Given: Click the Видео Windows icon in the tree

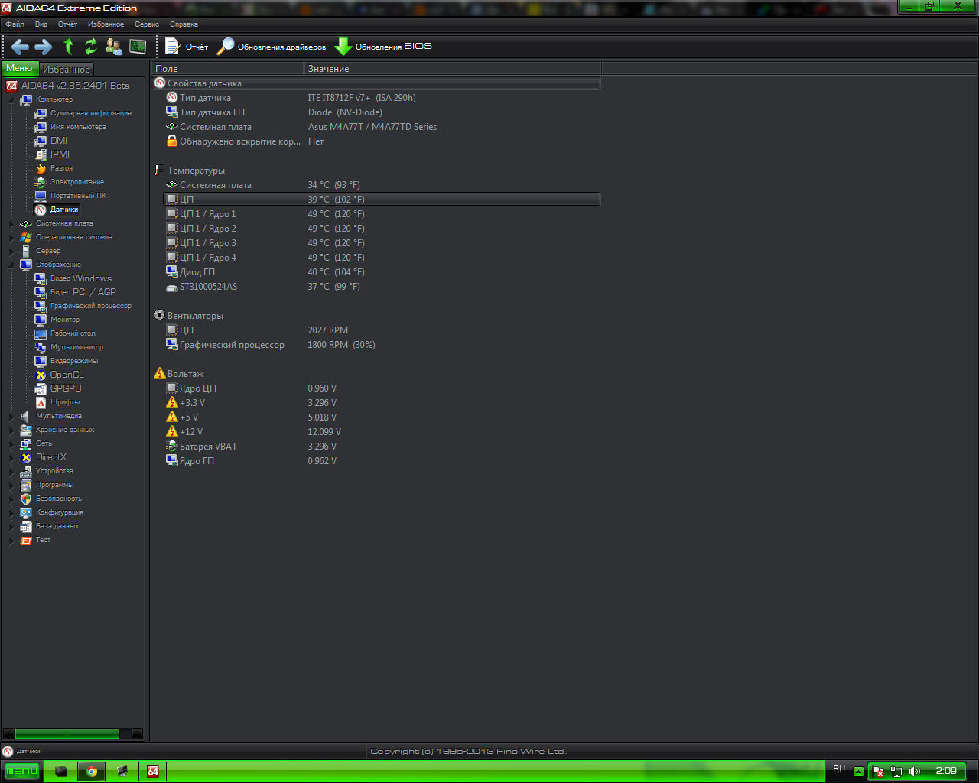Looking at the screenshot, I should 41,278.
